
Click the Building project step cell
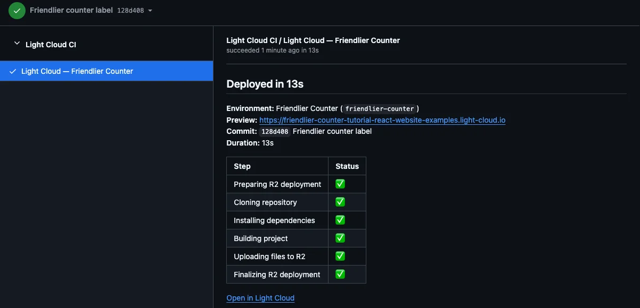click(x=277, y=238)
